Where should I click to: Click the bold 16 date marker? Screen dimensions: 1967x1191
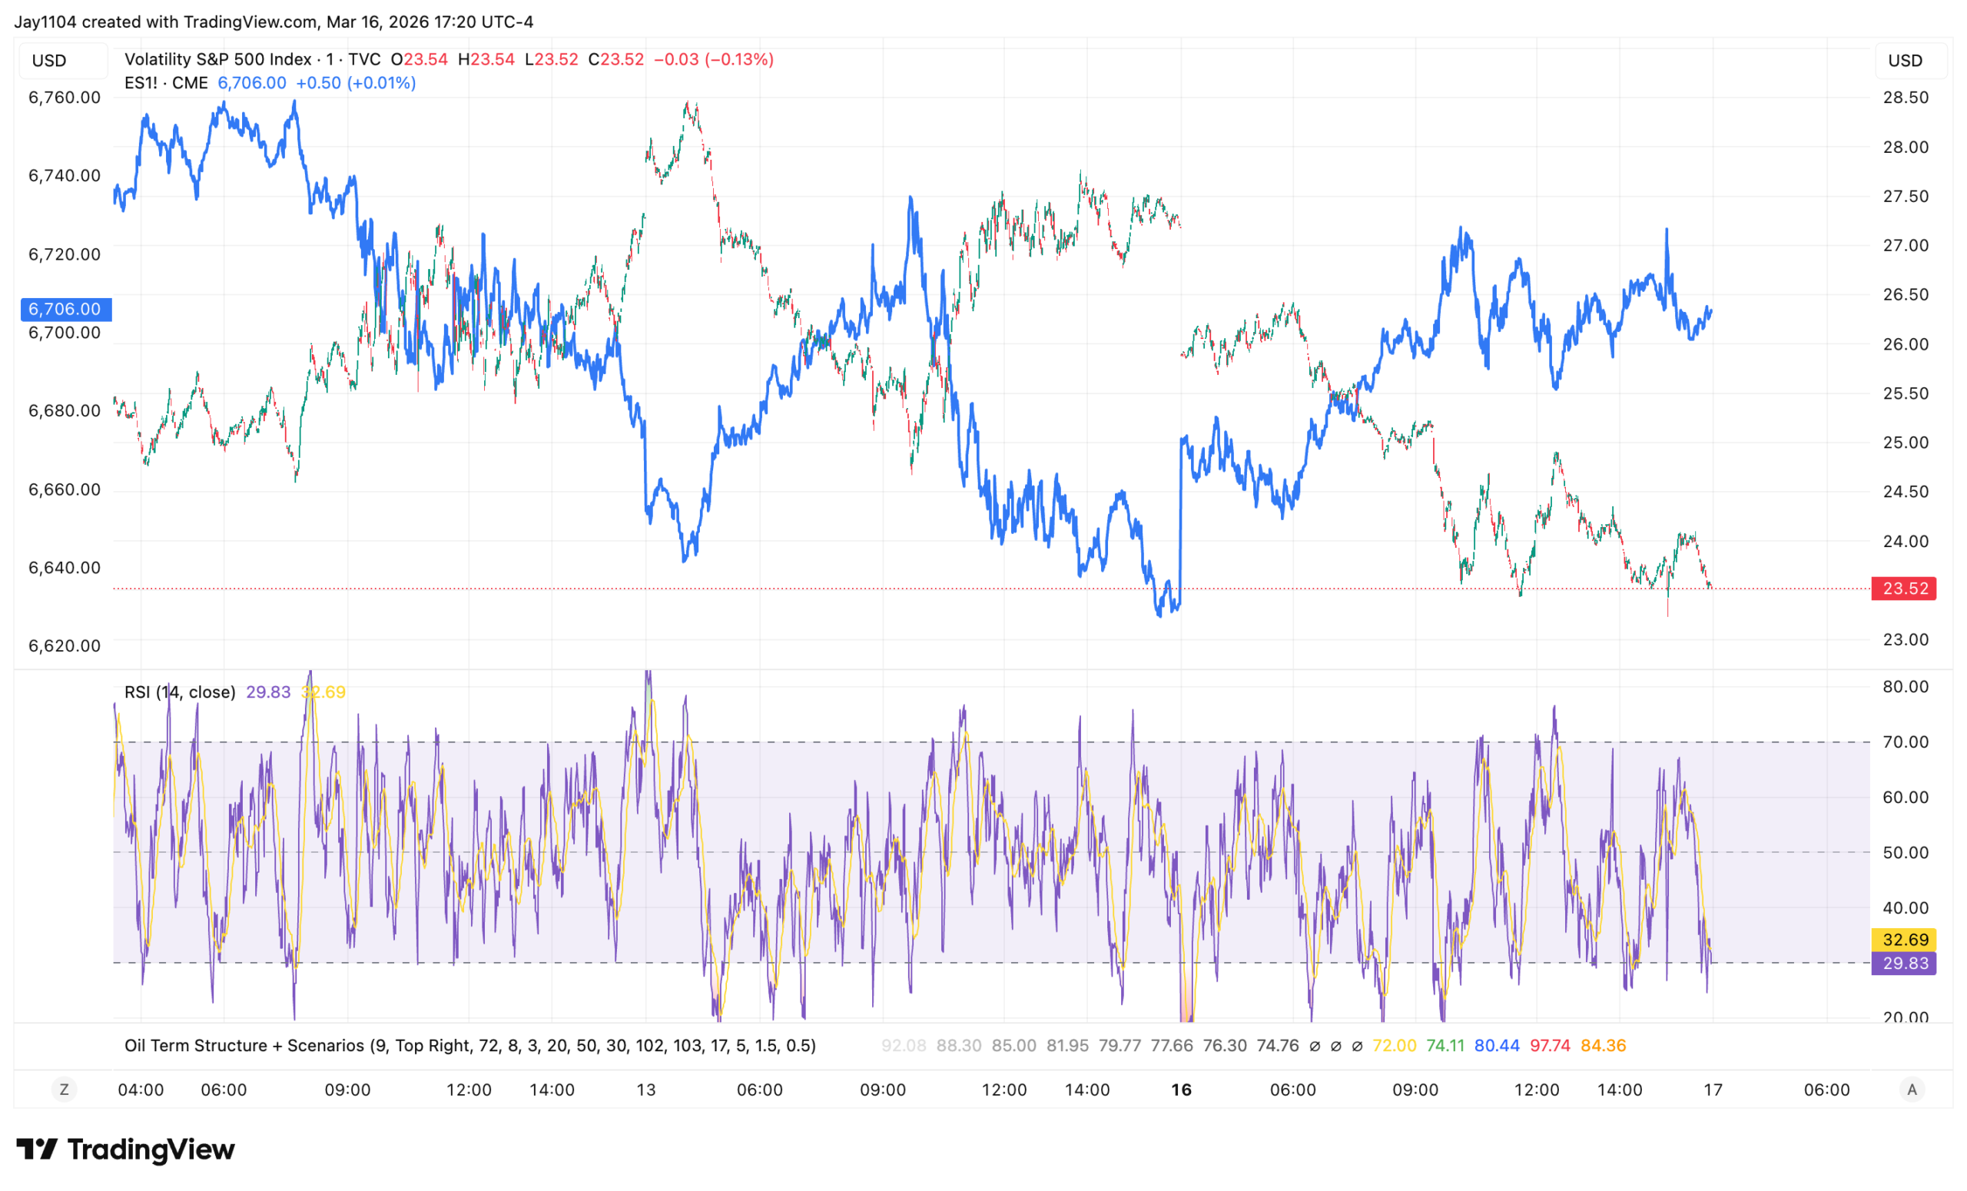[x=1181, y=1090]
